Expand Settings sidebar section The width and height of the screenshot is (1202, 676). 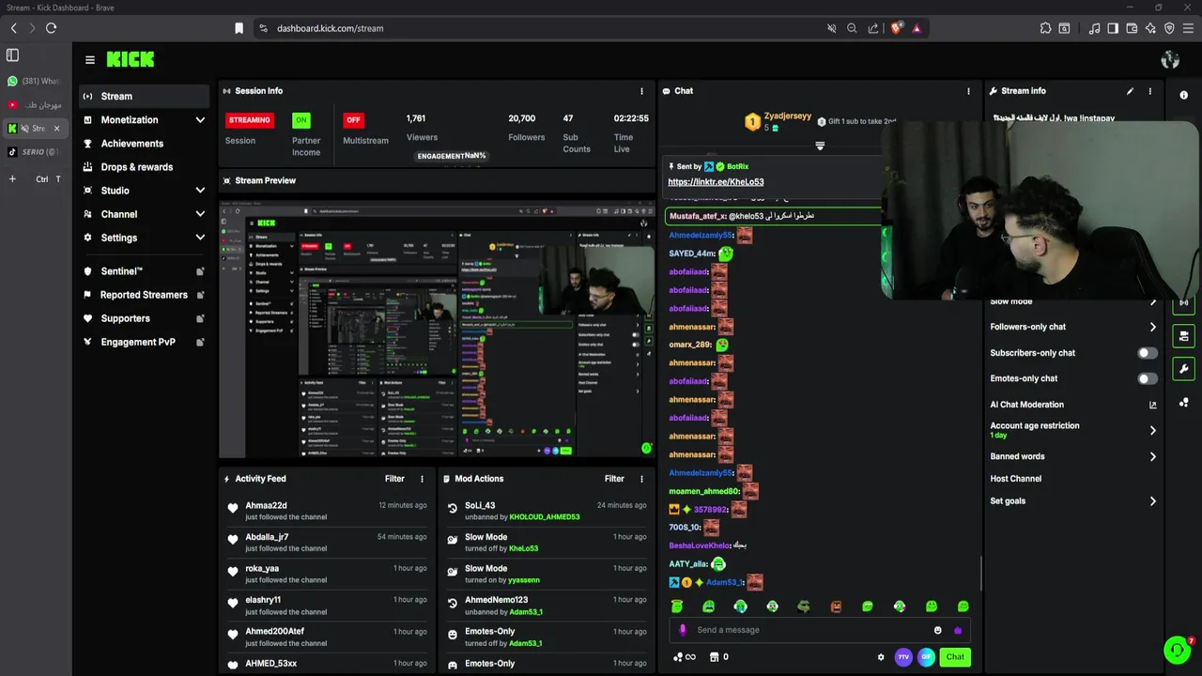click(200, 238)
